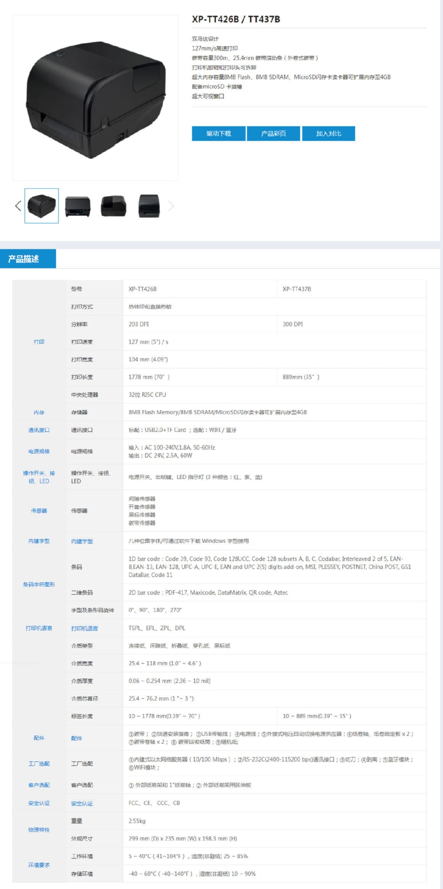The width and height of the screenshot is (443, 889).
Task: Click the 1778 mm (70") print length value
Action: pyautogui.click(x=149, y=377)
